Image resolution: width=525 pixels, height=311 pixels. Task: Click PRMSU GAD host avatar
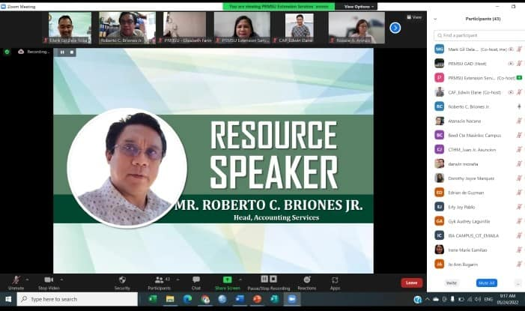tap(440, 64)
